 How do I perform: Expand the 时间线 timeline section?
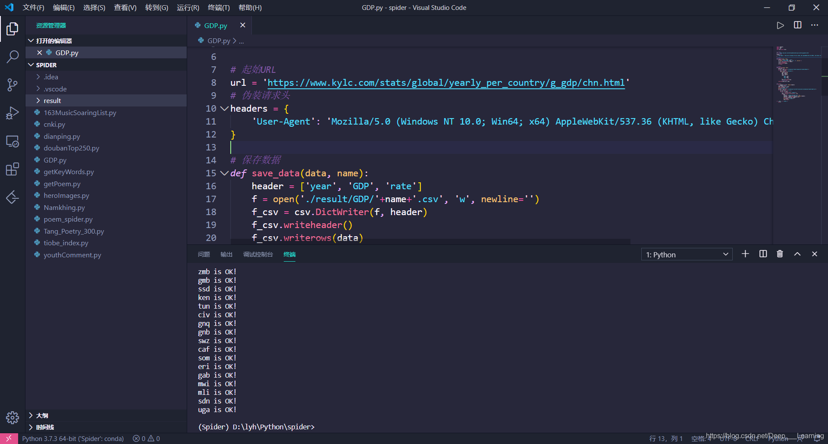point(106,427)
